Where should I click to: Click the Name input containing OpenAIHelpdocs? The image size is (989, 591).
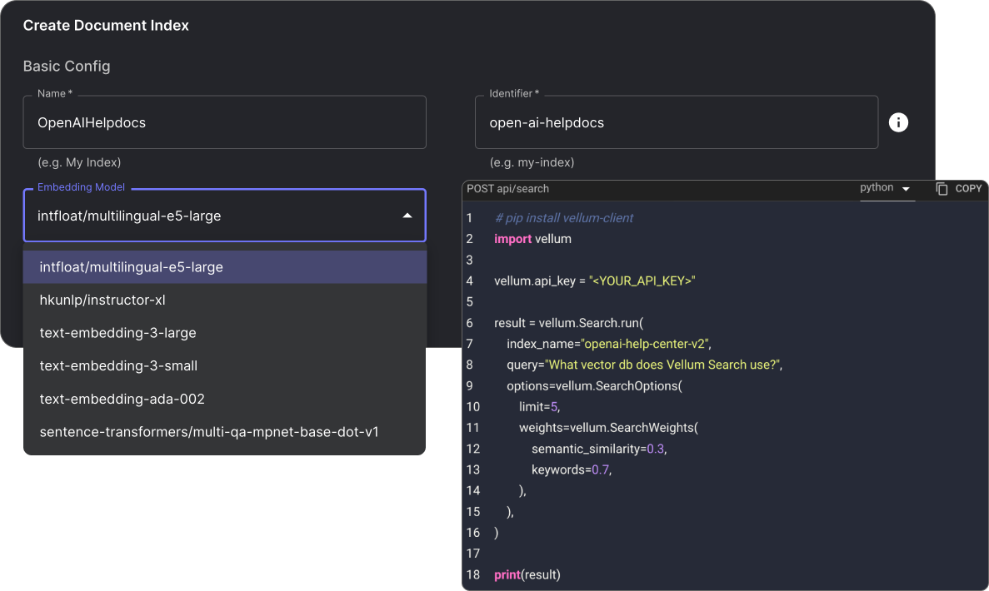(224, 122)
